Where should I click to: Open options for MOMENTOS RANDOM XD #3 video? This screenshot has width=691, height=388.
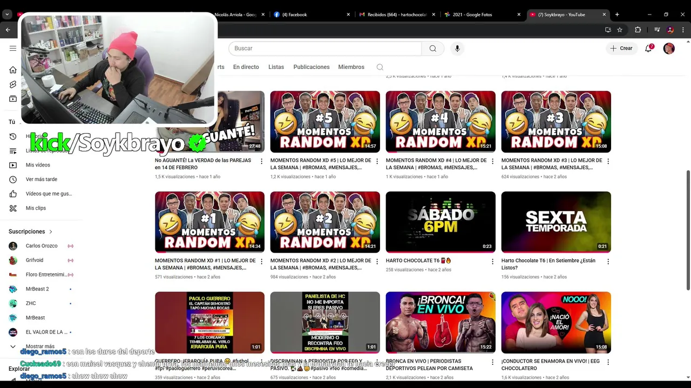pos(608,161)
